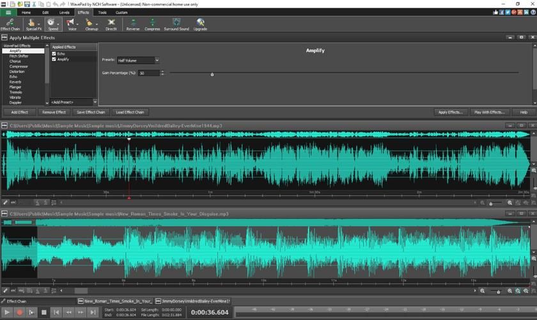
Task: Increase Gain Percentage with the up stepper
Action: coord(162,71)
